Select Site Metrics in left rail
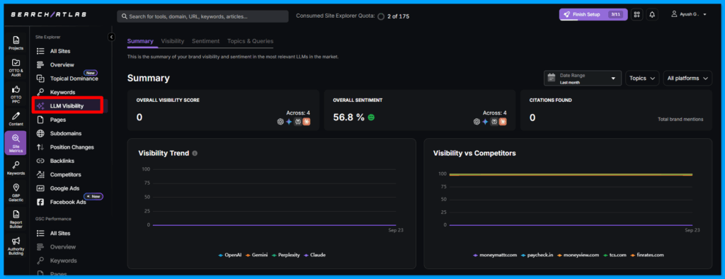 16,143
